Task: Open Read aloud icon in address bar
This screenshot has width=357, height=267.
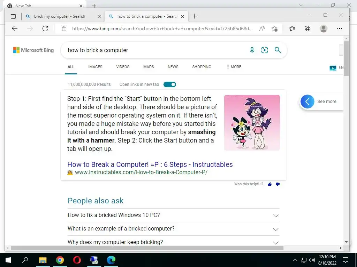Action: 262,29
